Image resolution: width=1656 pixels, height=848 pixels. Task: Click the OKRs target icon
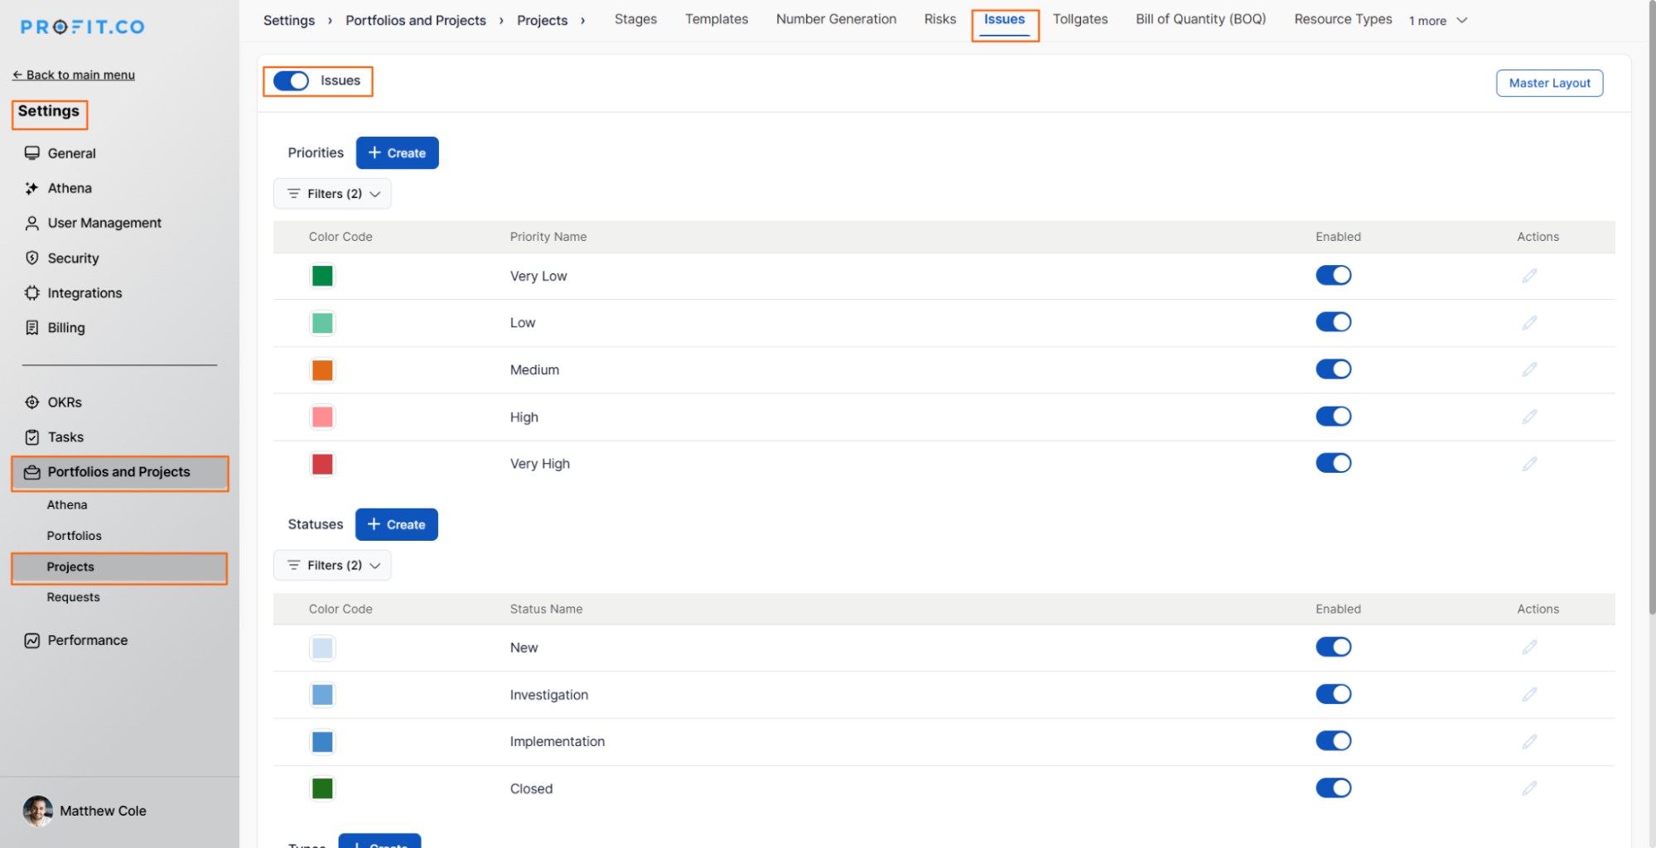(x=32, y=402)
